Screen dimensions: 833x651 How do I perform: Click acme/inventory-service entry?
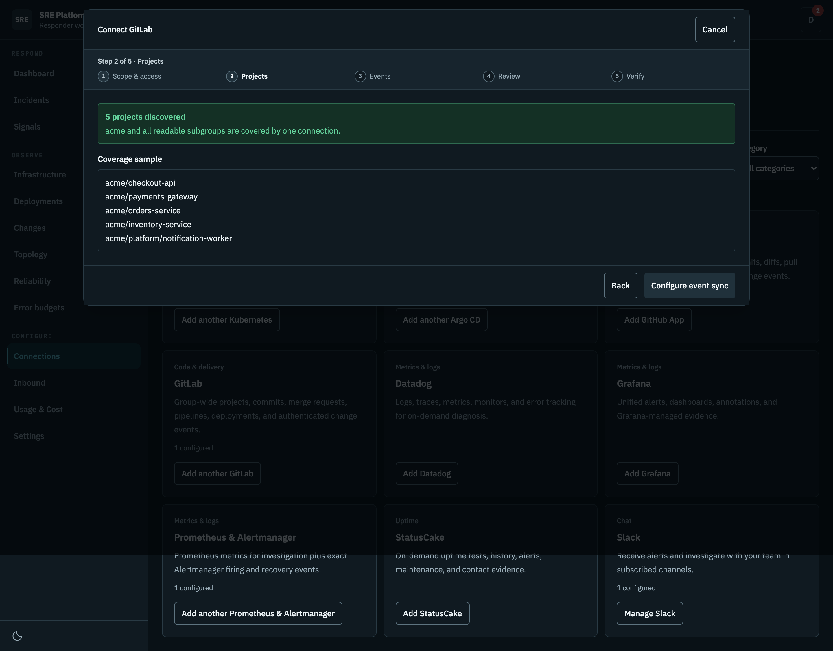148,225
